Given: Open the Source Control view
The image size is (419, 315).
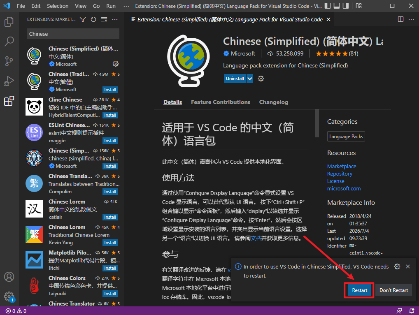Looking at the screenshot, I should click(9, 61).
